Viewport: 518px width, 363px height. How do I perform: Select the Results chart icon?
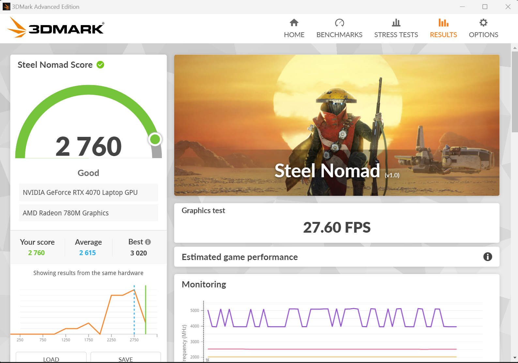click(x=443, y=22)
